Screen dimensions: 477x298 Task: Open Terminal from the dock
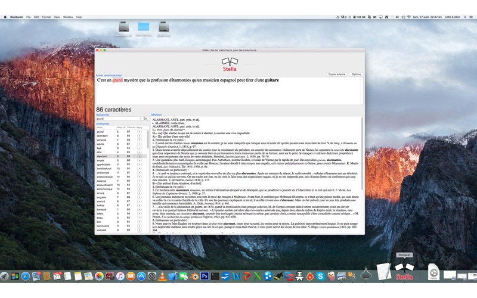[x=215, y=276]
